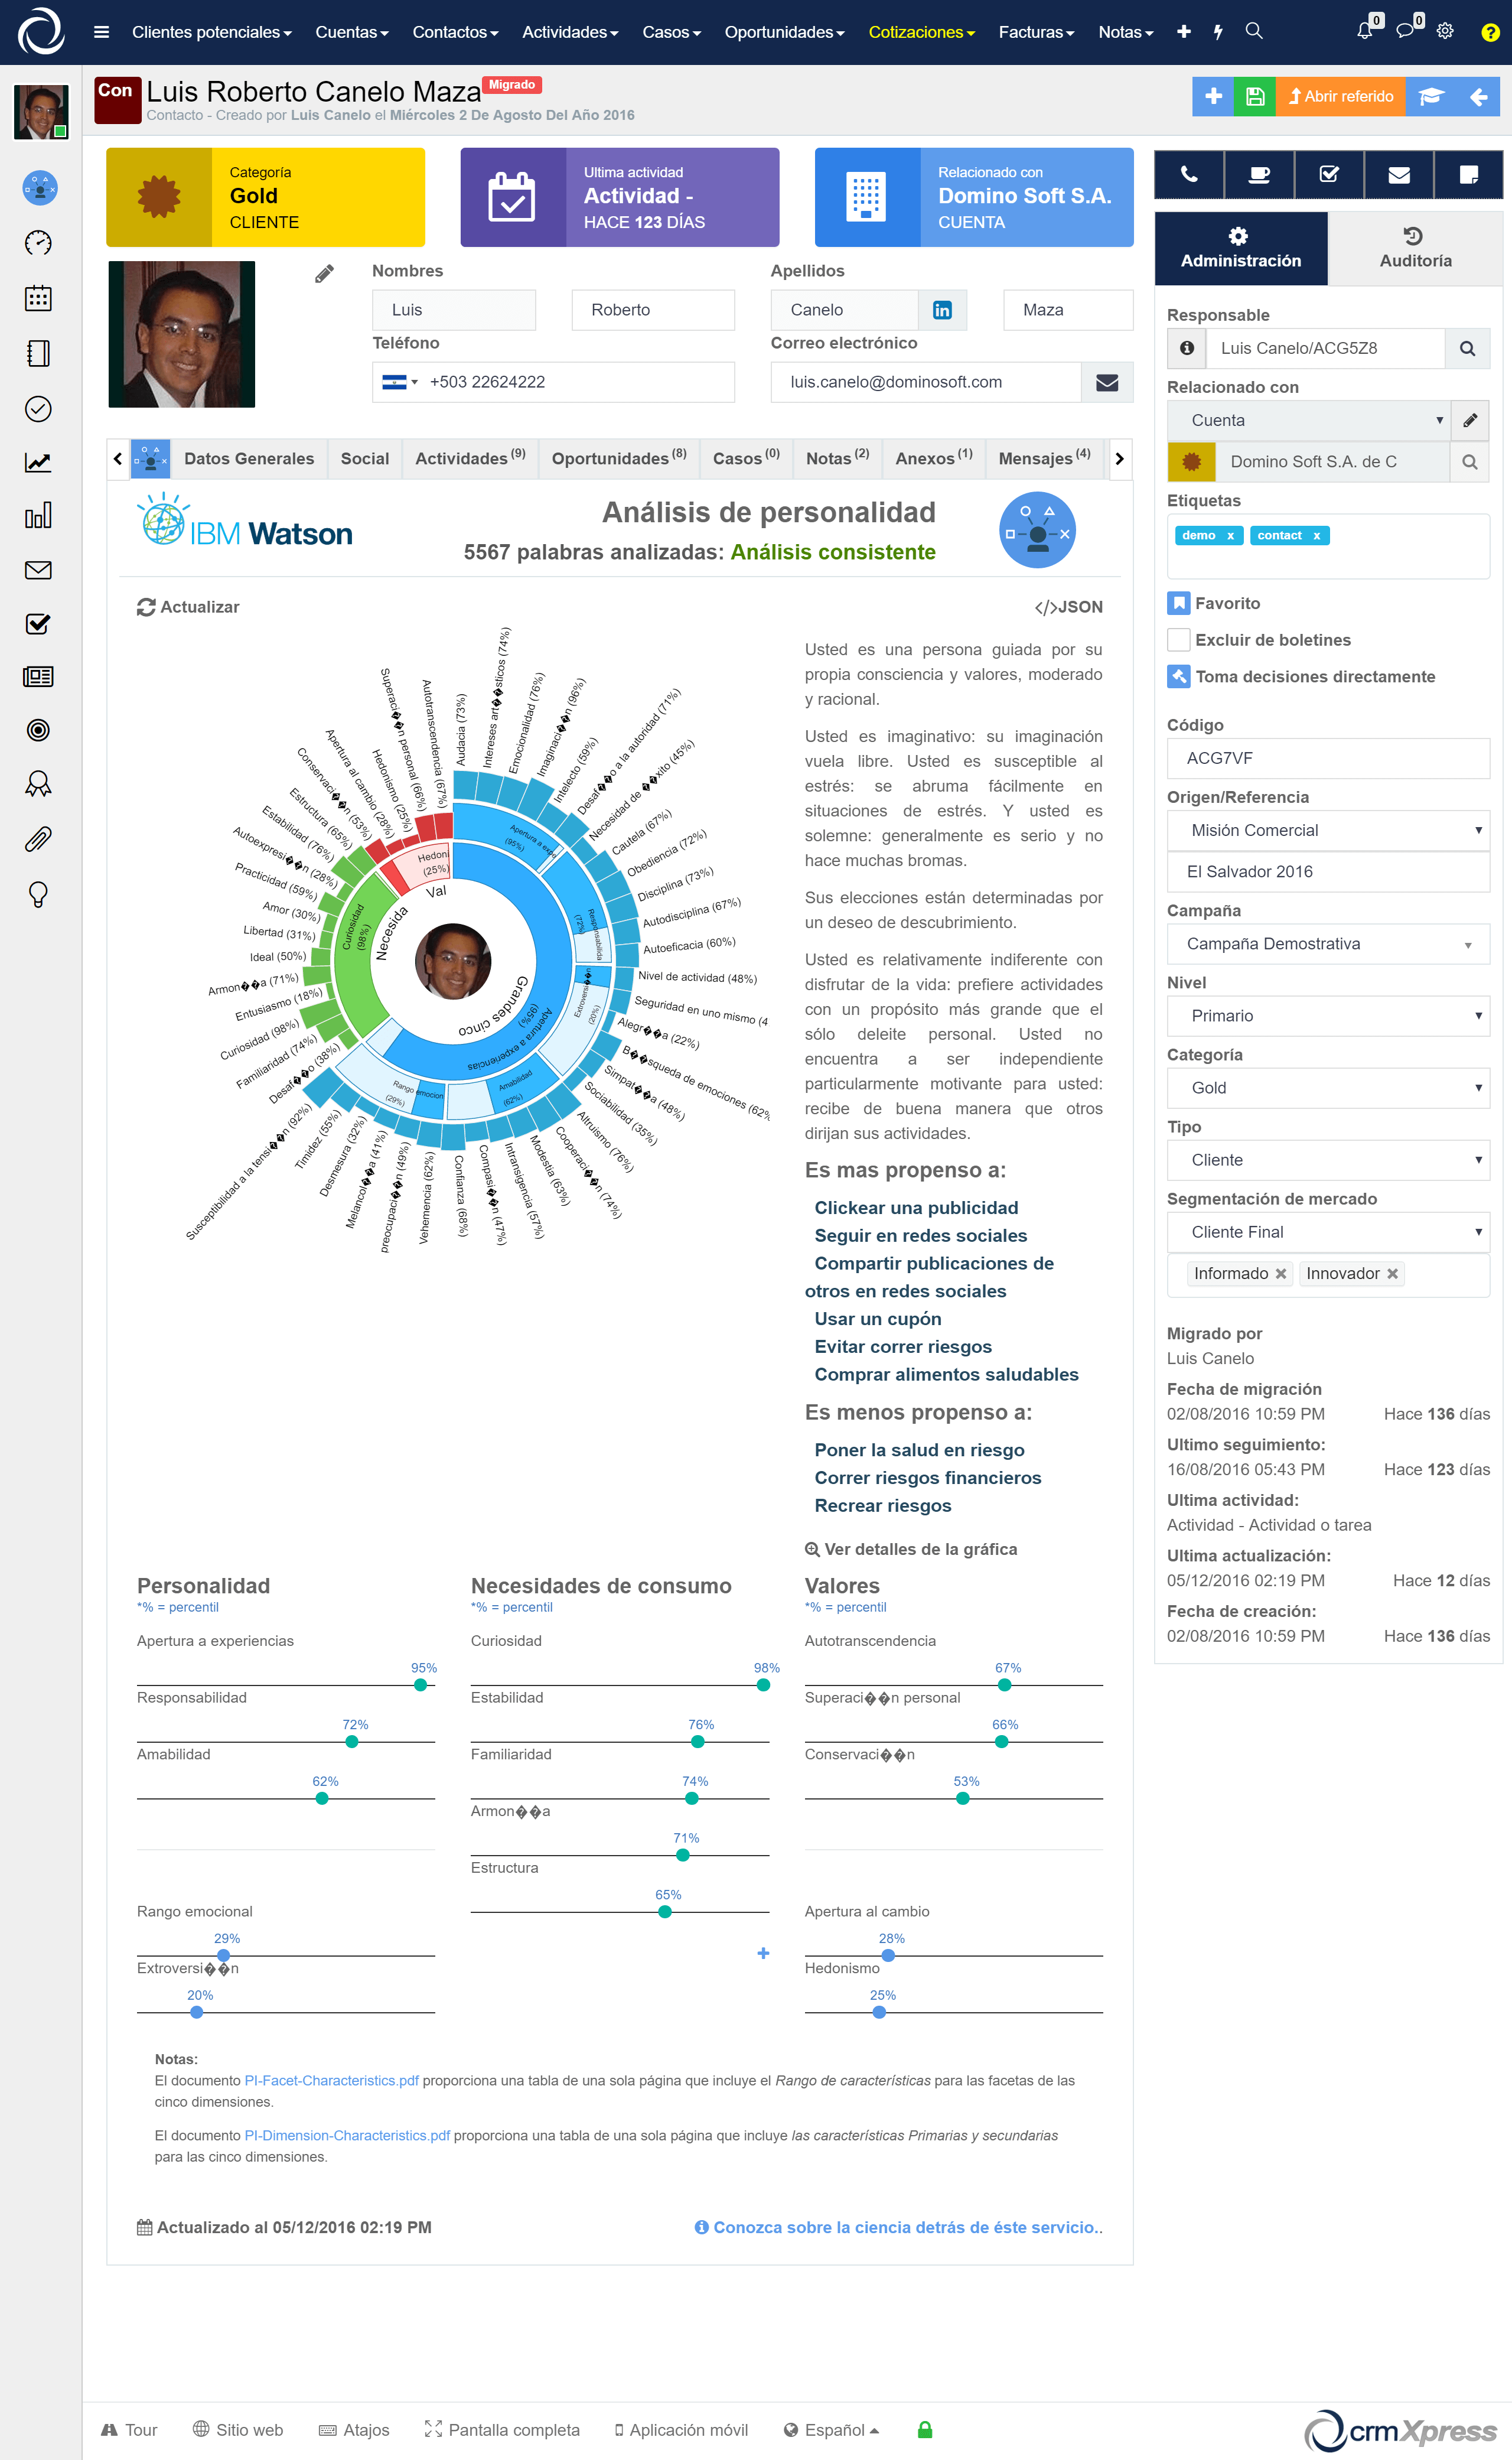
Task: Open the Categoría Gold dropdown
Action: [x=1328, y=1087]
